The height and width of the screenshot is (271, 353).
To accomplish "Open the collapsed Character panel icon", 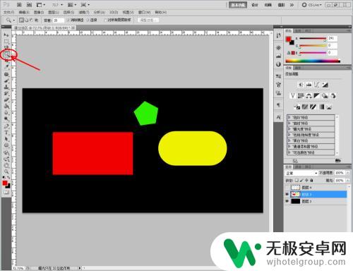I will pyautogui.click(x=279, y=116).
